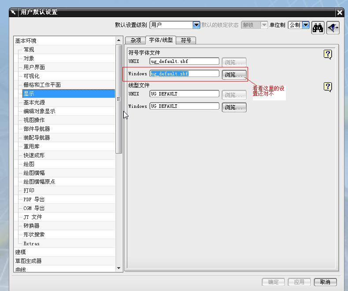Select CGM 导出 in the tree
348x291 pixels.
[34, 208]
